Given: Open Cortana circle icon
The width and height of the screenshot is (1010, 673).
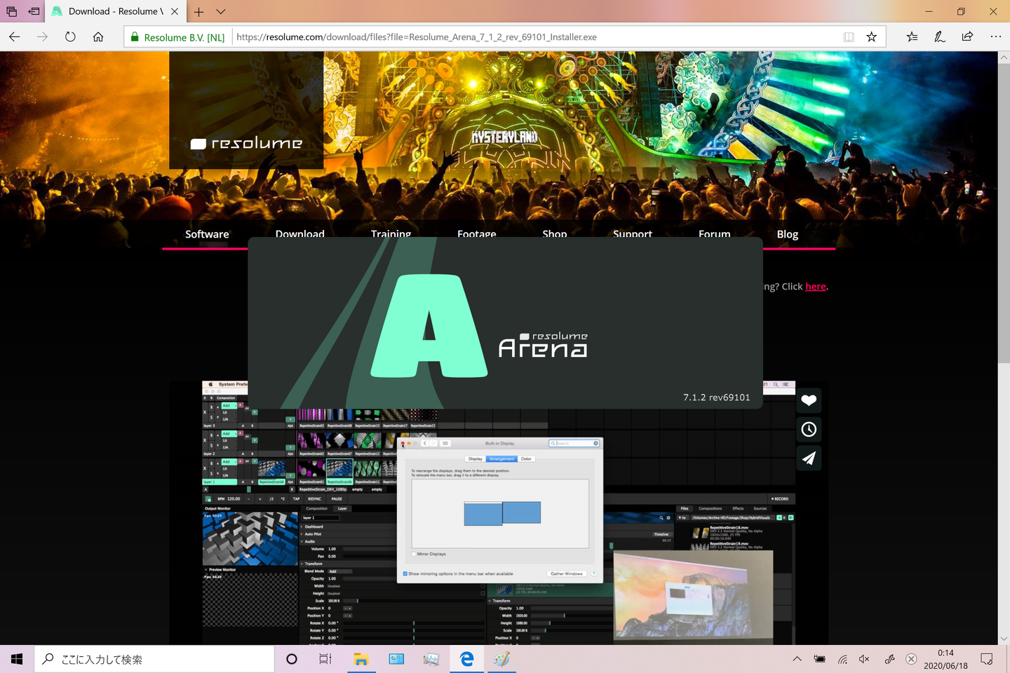Looking at the screenshot, I should 292,659.
